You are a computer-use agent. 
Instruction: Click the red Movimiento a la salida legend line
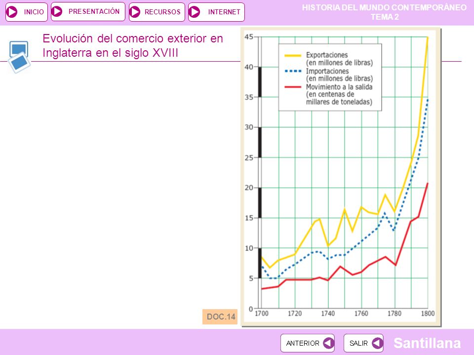point(293,87)
